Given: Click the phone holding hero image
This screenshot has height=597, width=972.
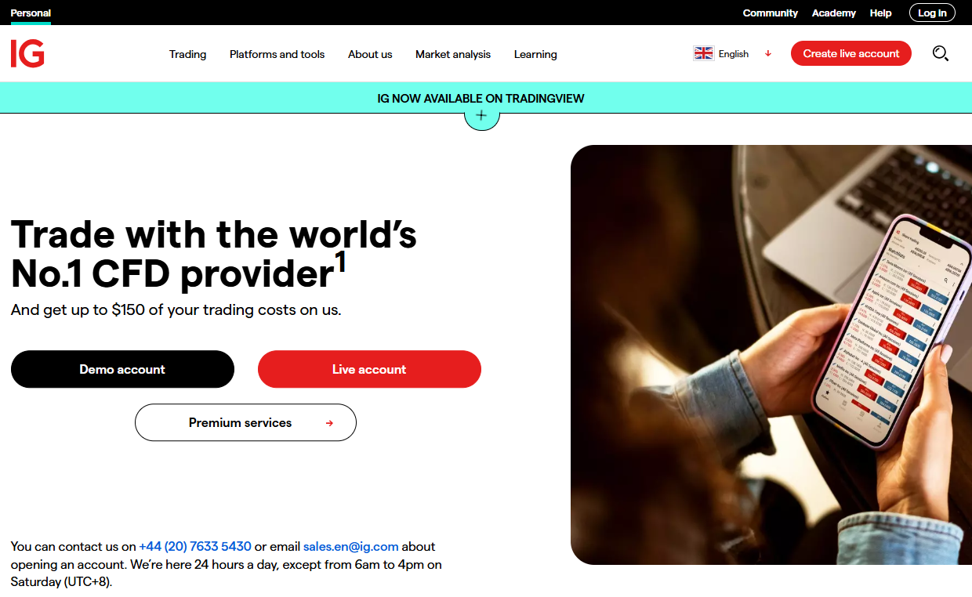Looking at the screenshot, I should point(771,354).
